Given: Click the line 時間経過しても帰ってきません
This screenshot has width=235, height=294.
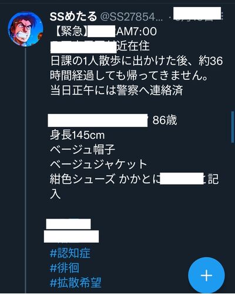Looking at the screenshot, I should pyautogui.click(x=129, y=75).
